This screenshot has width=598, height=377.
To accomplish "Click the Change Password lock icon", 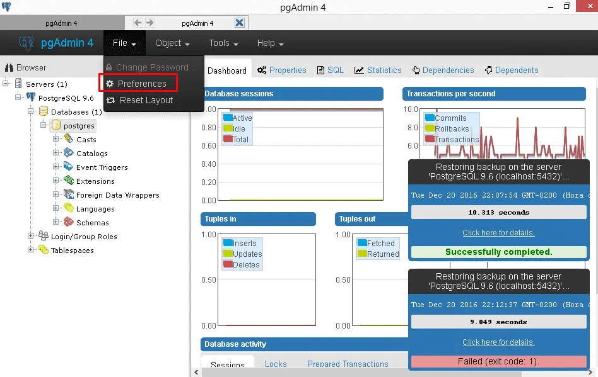I will pos(109,67).
